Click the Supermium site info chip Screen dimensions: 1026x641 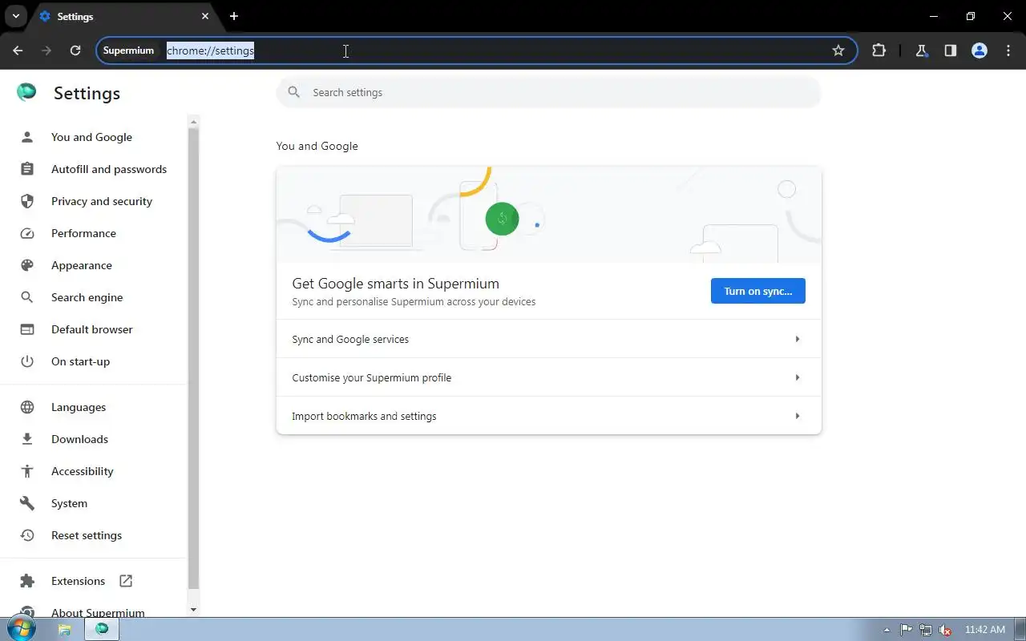(128, 50)
